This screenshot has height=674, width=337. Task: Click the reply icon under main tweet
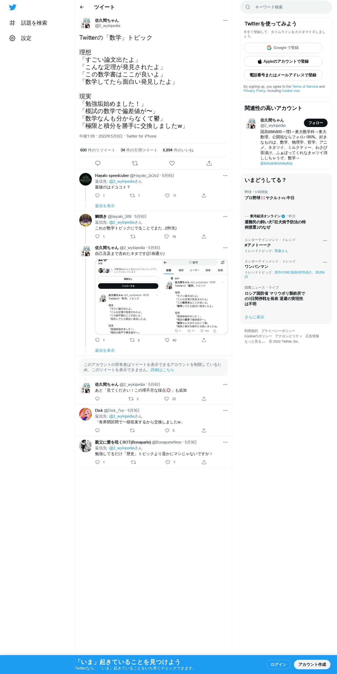click(x=98, y=163)
